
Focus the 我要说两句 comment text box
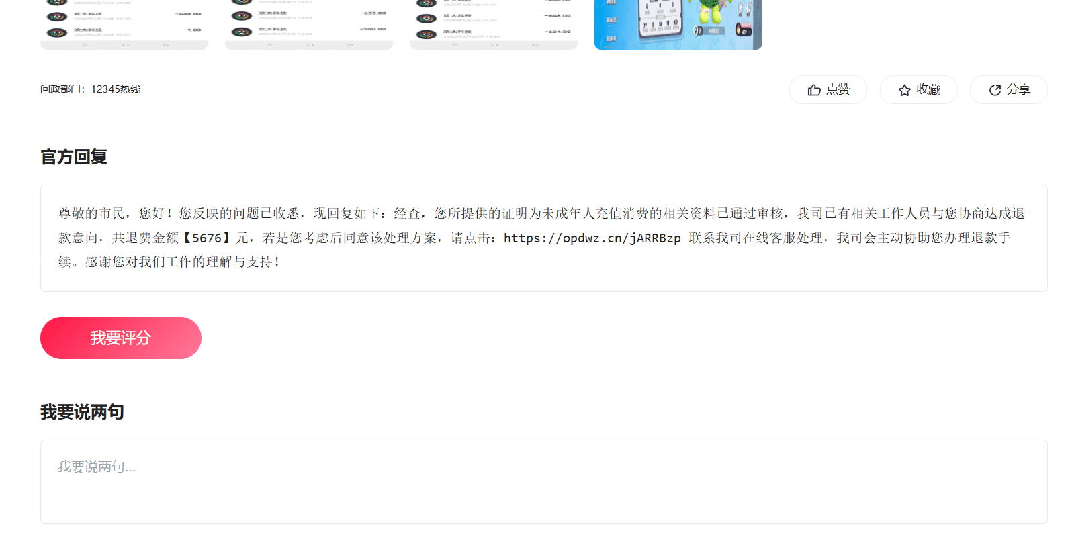pyautogui.click(x=543, y=481)
